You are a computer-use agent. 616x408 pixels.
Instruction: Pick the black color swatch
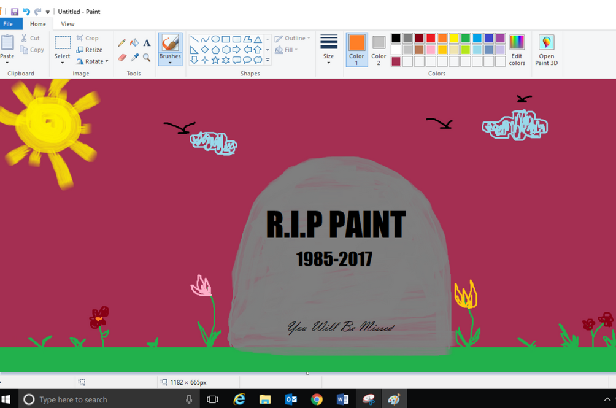pos(396,38)
